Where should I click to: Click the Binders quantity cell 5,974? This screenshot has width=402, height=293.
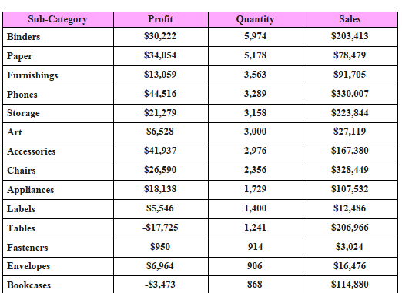tap(256, 37)
